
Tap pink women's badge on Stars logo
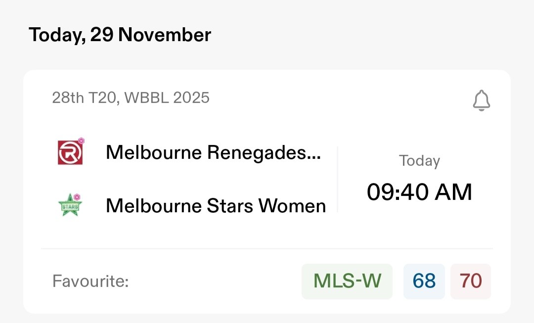pos(77,197)
